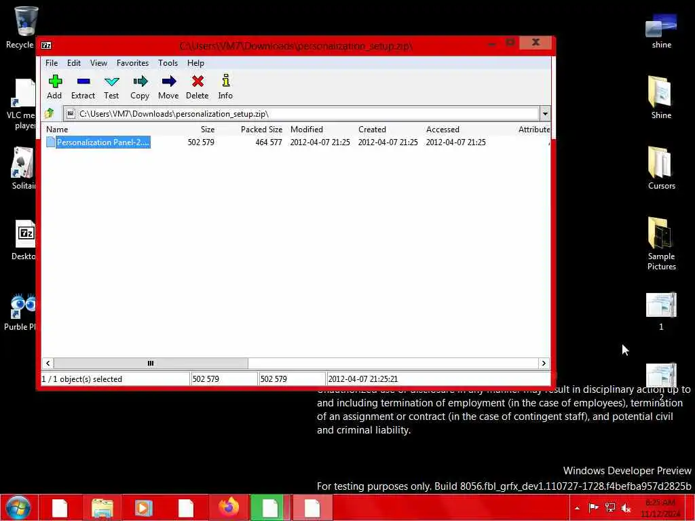Open the File menu
Viewport: 695px width, 521px height.
52,63
